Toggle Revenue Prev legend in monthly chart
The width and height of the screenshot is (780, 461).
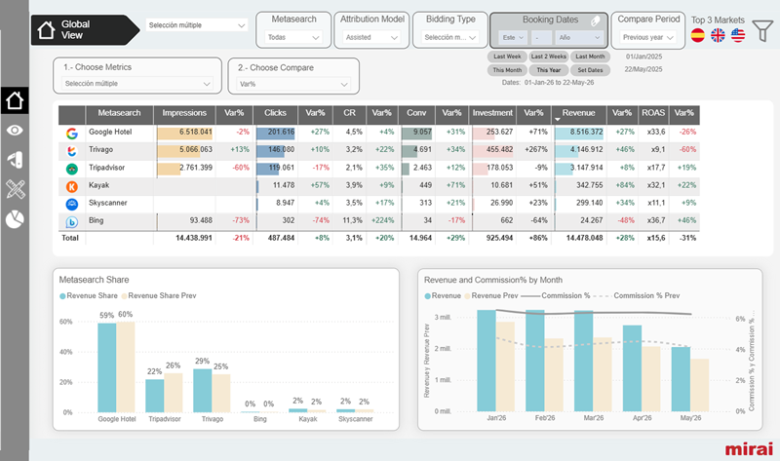point(491,295)
